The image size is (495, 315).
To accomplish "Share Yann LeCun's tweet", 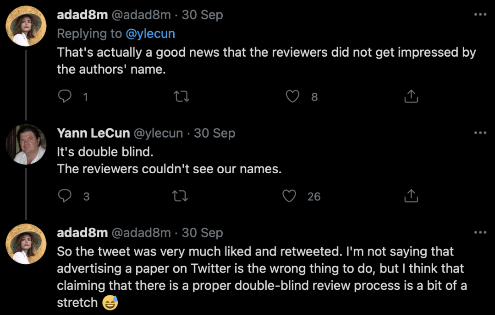I will (411, 196).
